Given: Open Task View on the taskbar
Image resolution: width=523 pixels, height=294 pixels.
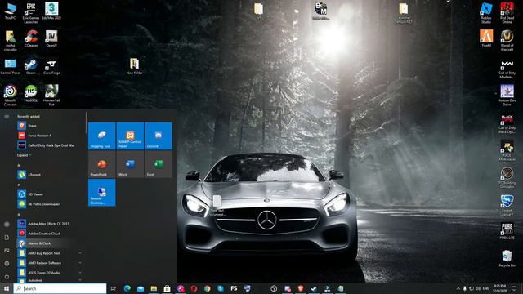Looking at the screenshot, I should 114,288.
